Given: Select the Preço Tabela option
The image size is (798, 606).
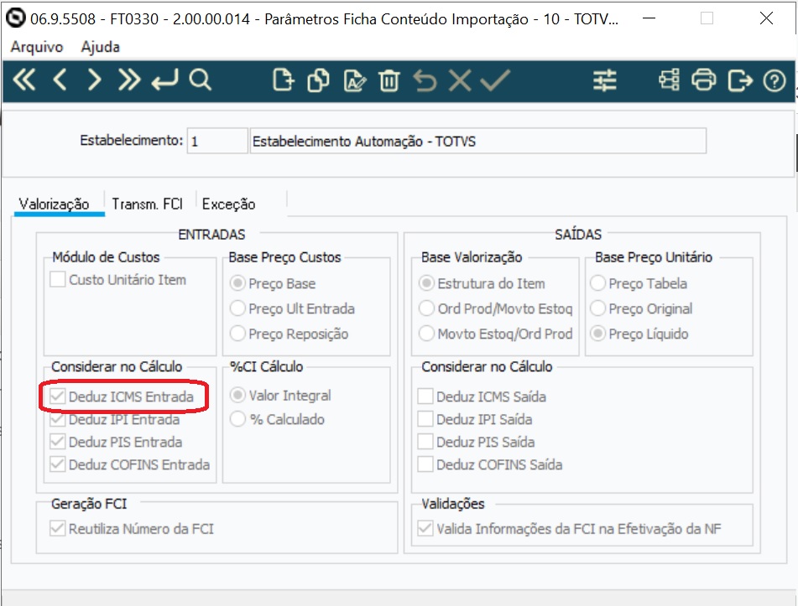Looking at the screenshot, I should click(x=599, y=283).
